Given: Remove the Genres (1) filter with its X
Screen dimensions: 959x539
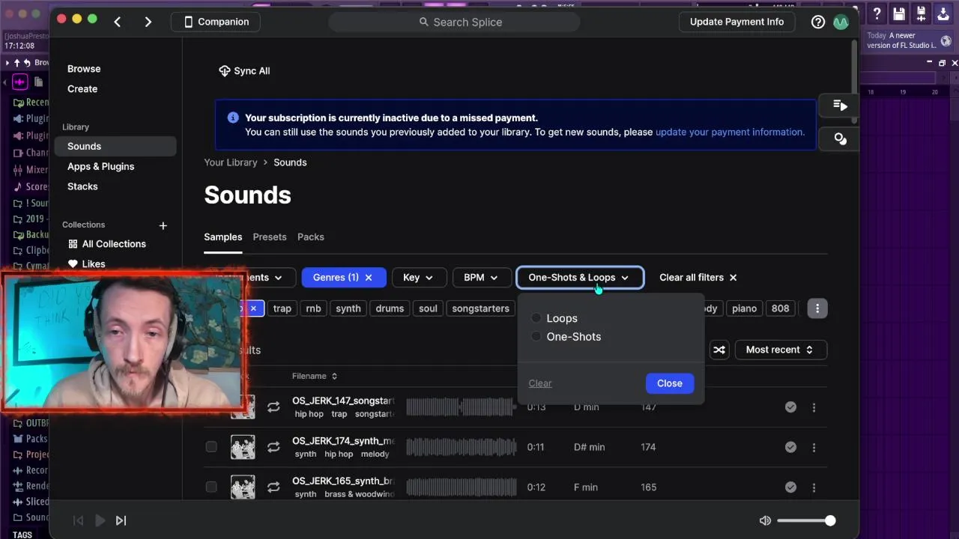Looking at the screenshot, I should click(x=369, y=278).
